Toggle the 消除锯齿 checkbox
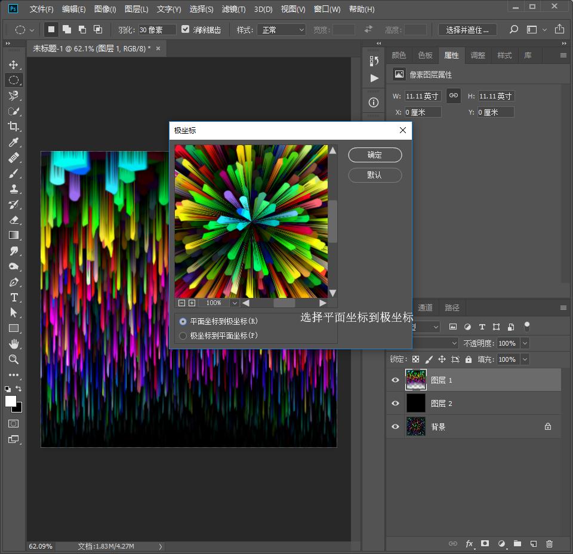573x554 pixels. (186, 29)
